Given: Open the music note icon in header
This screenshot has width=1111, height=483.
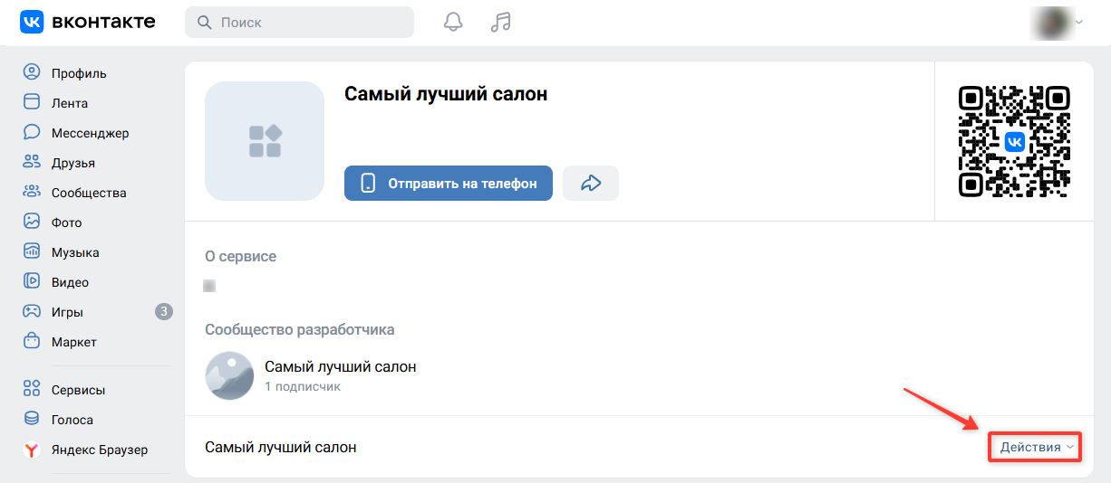Looking at the screenshot, I should pos(500,22).
